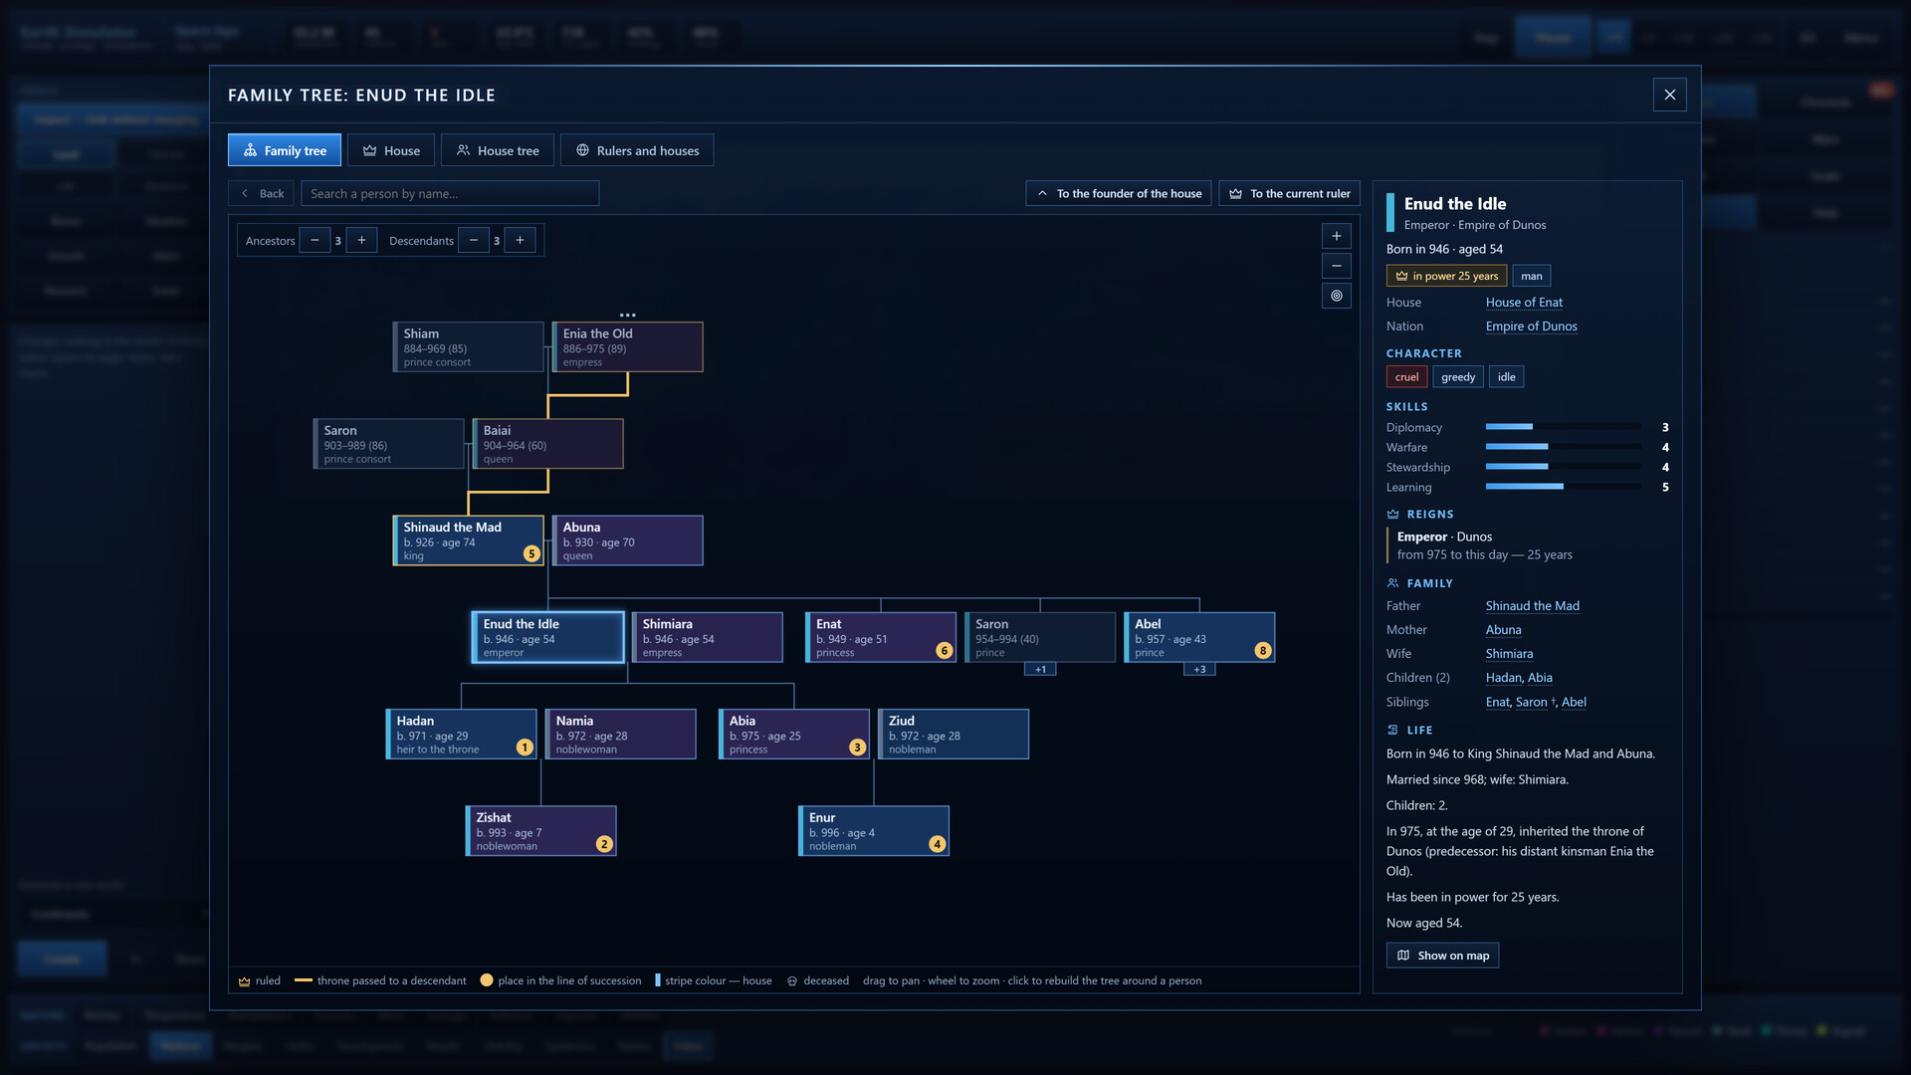
Task: Select the Hadan heir tree card
Action: (461, 734)
